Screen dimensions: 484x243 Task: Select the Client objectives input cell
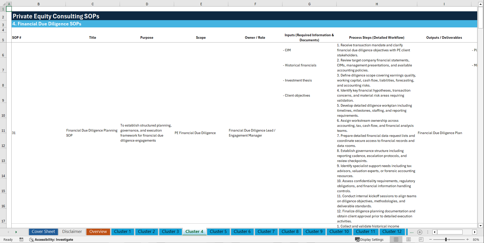(x=309, y=95)
